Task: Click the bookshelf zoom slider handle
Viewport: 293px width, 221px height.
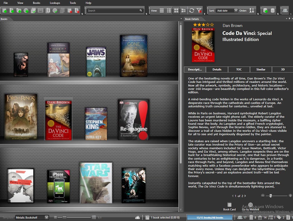Action: [x=64, y=217]
